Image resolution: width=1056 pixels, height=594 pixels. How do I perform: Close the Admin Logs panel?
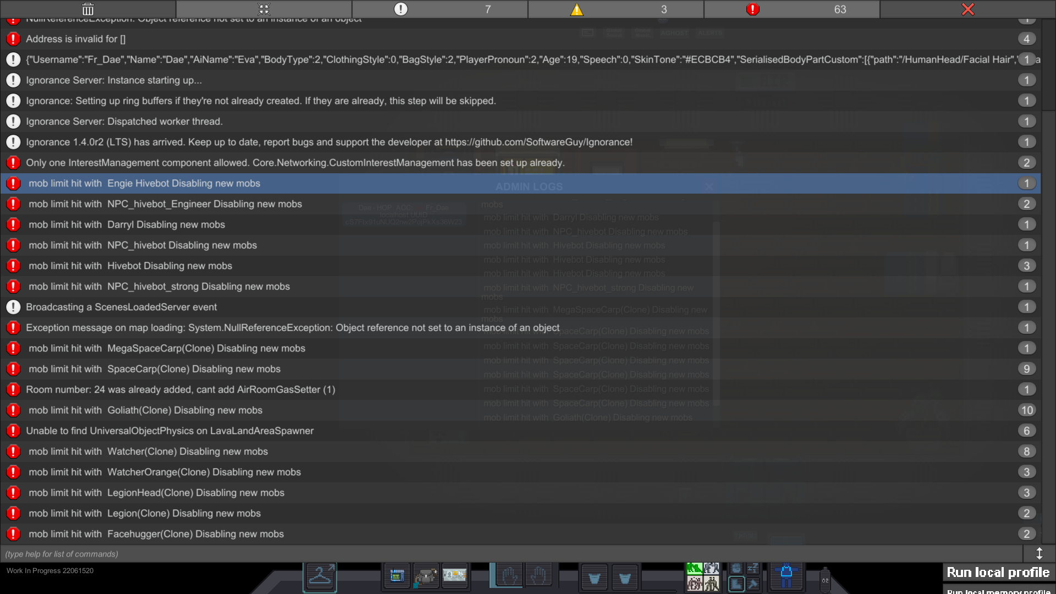(709, 186)
